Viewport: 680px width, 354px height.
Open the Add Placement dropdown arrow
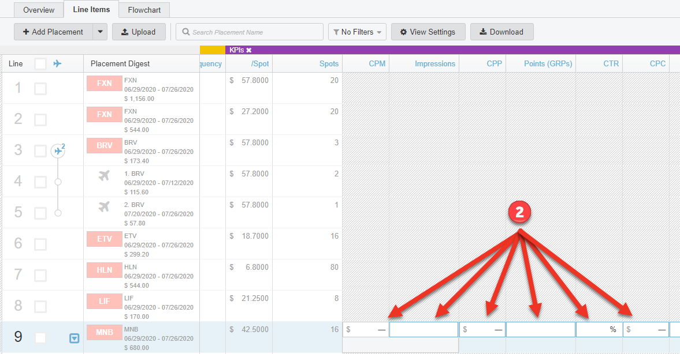point(101,32)
